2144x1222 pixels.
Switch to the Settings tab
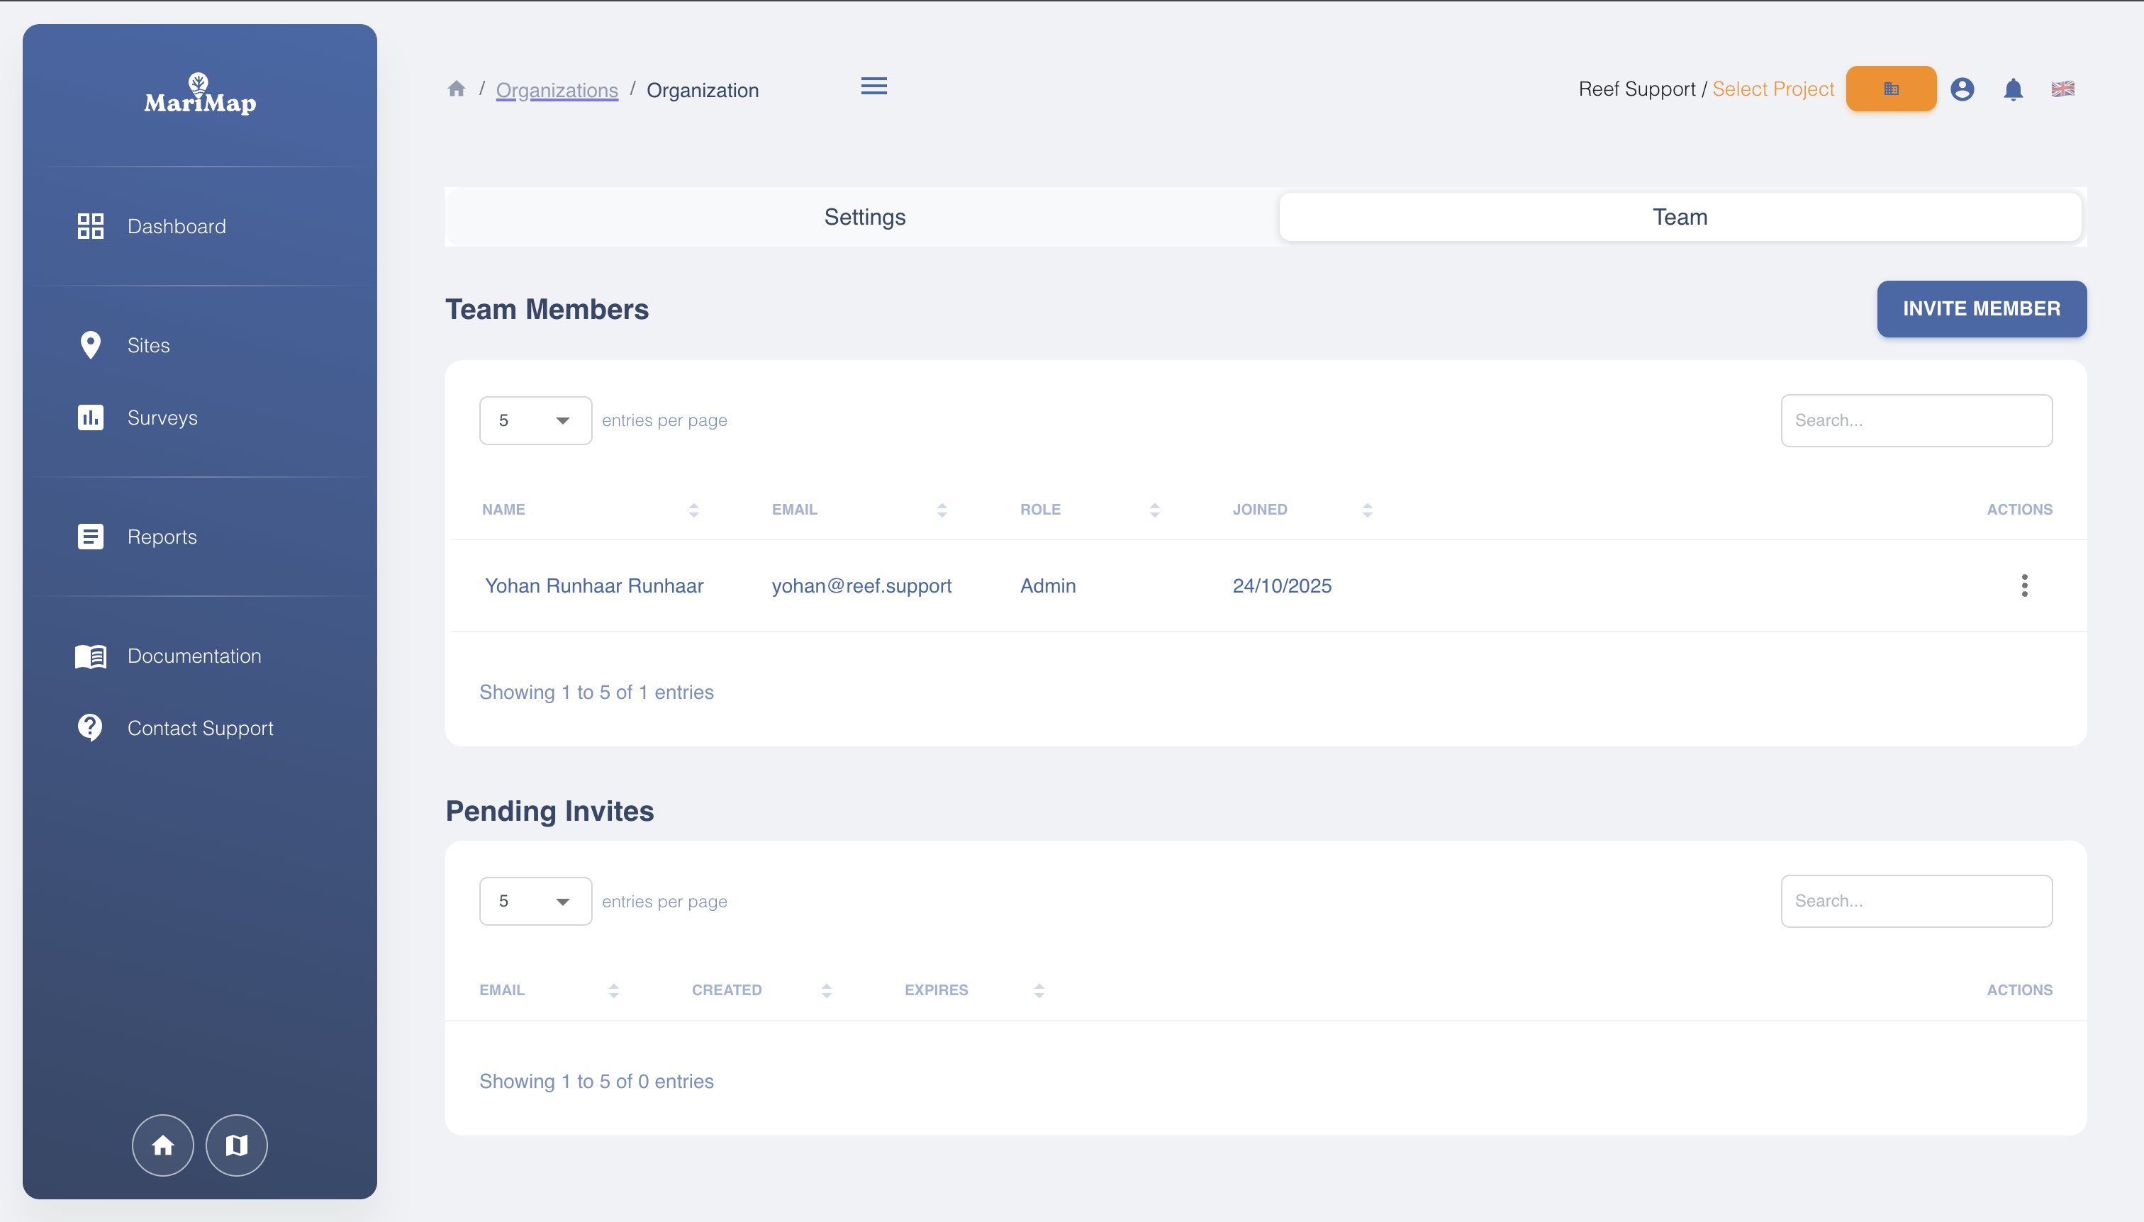tap(864, 216)
